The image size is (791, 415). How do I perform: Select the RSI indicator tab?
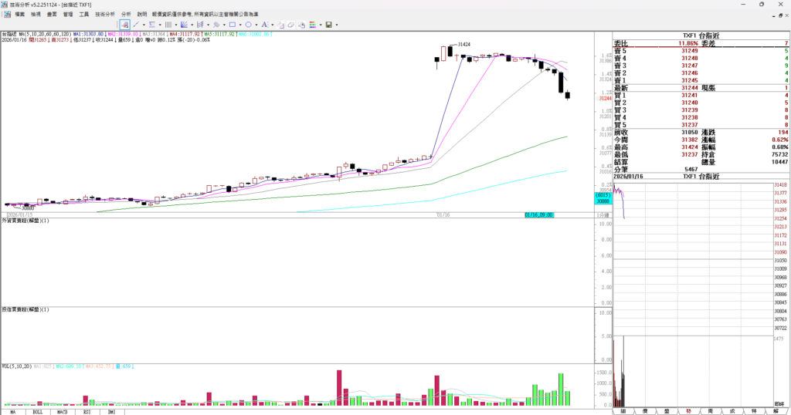pos(87,412)
